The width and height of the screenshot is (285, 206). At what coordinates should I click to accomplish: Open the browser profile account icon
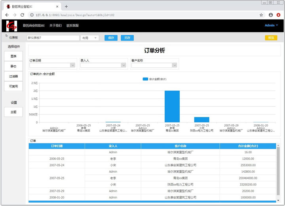coord(271,15)
